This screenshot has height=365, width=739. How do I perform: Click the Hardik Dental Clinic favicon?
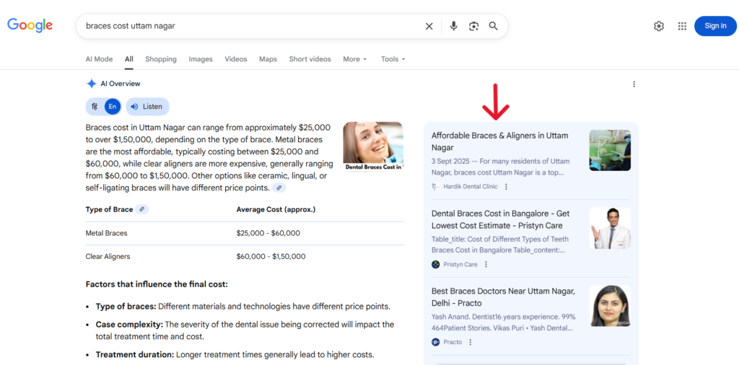[x=435, y=187]
